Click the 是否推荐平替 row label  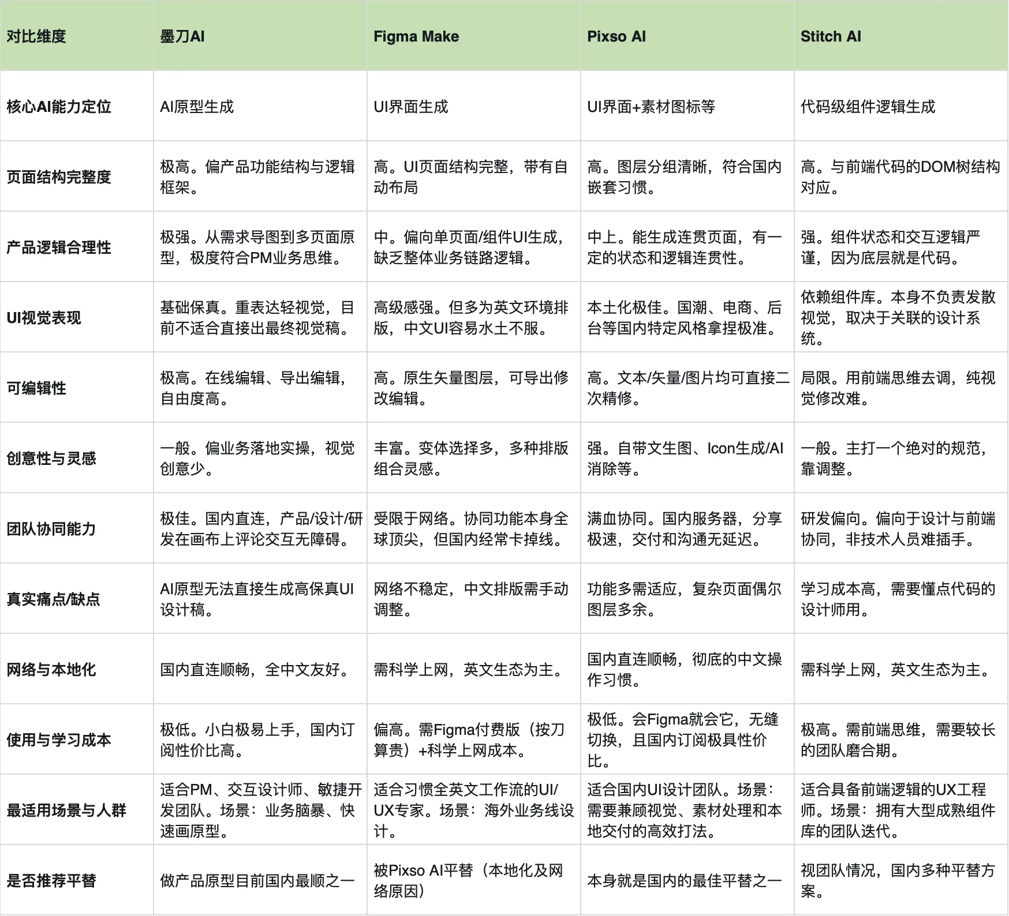77,880
